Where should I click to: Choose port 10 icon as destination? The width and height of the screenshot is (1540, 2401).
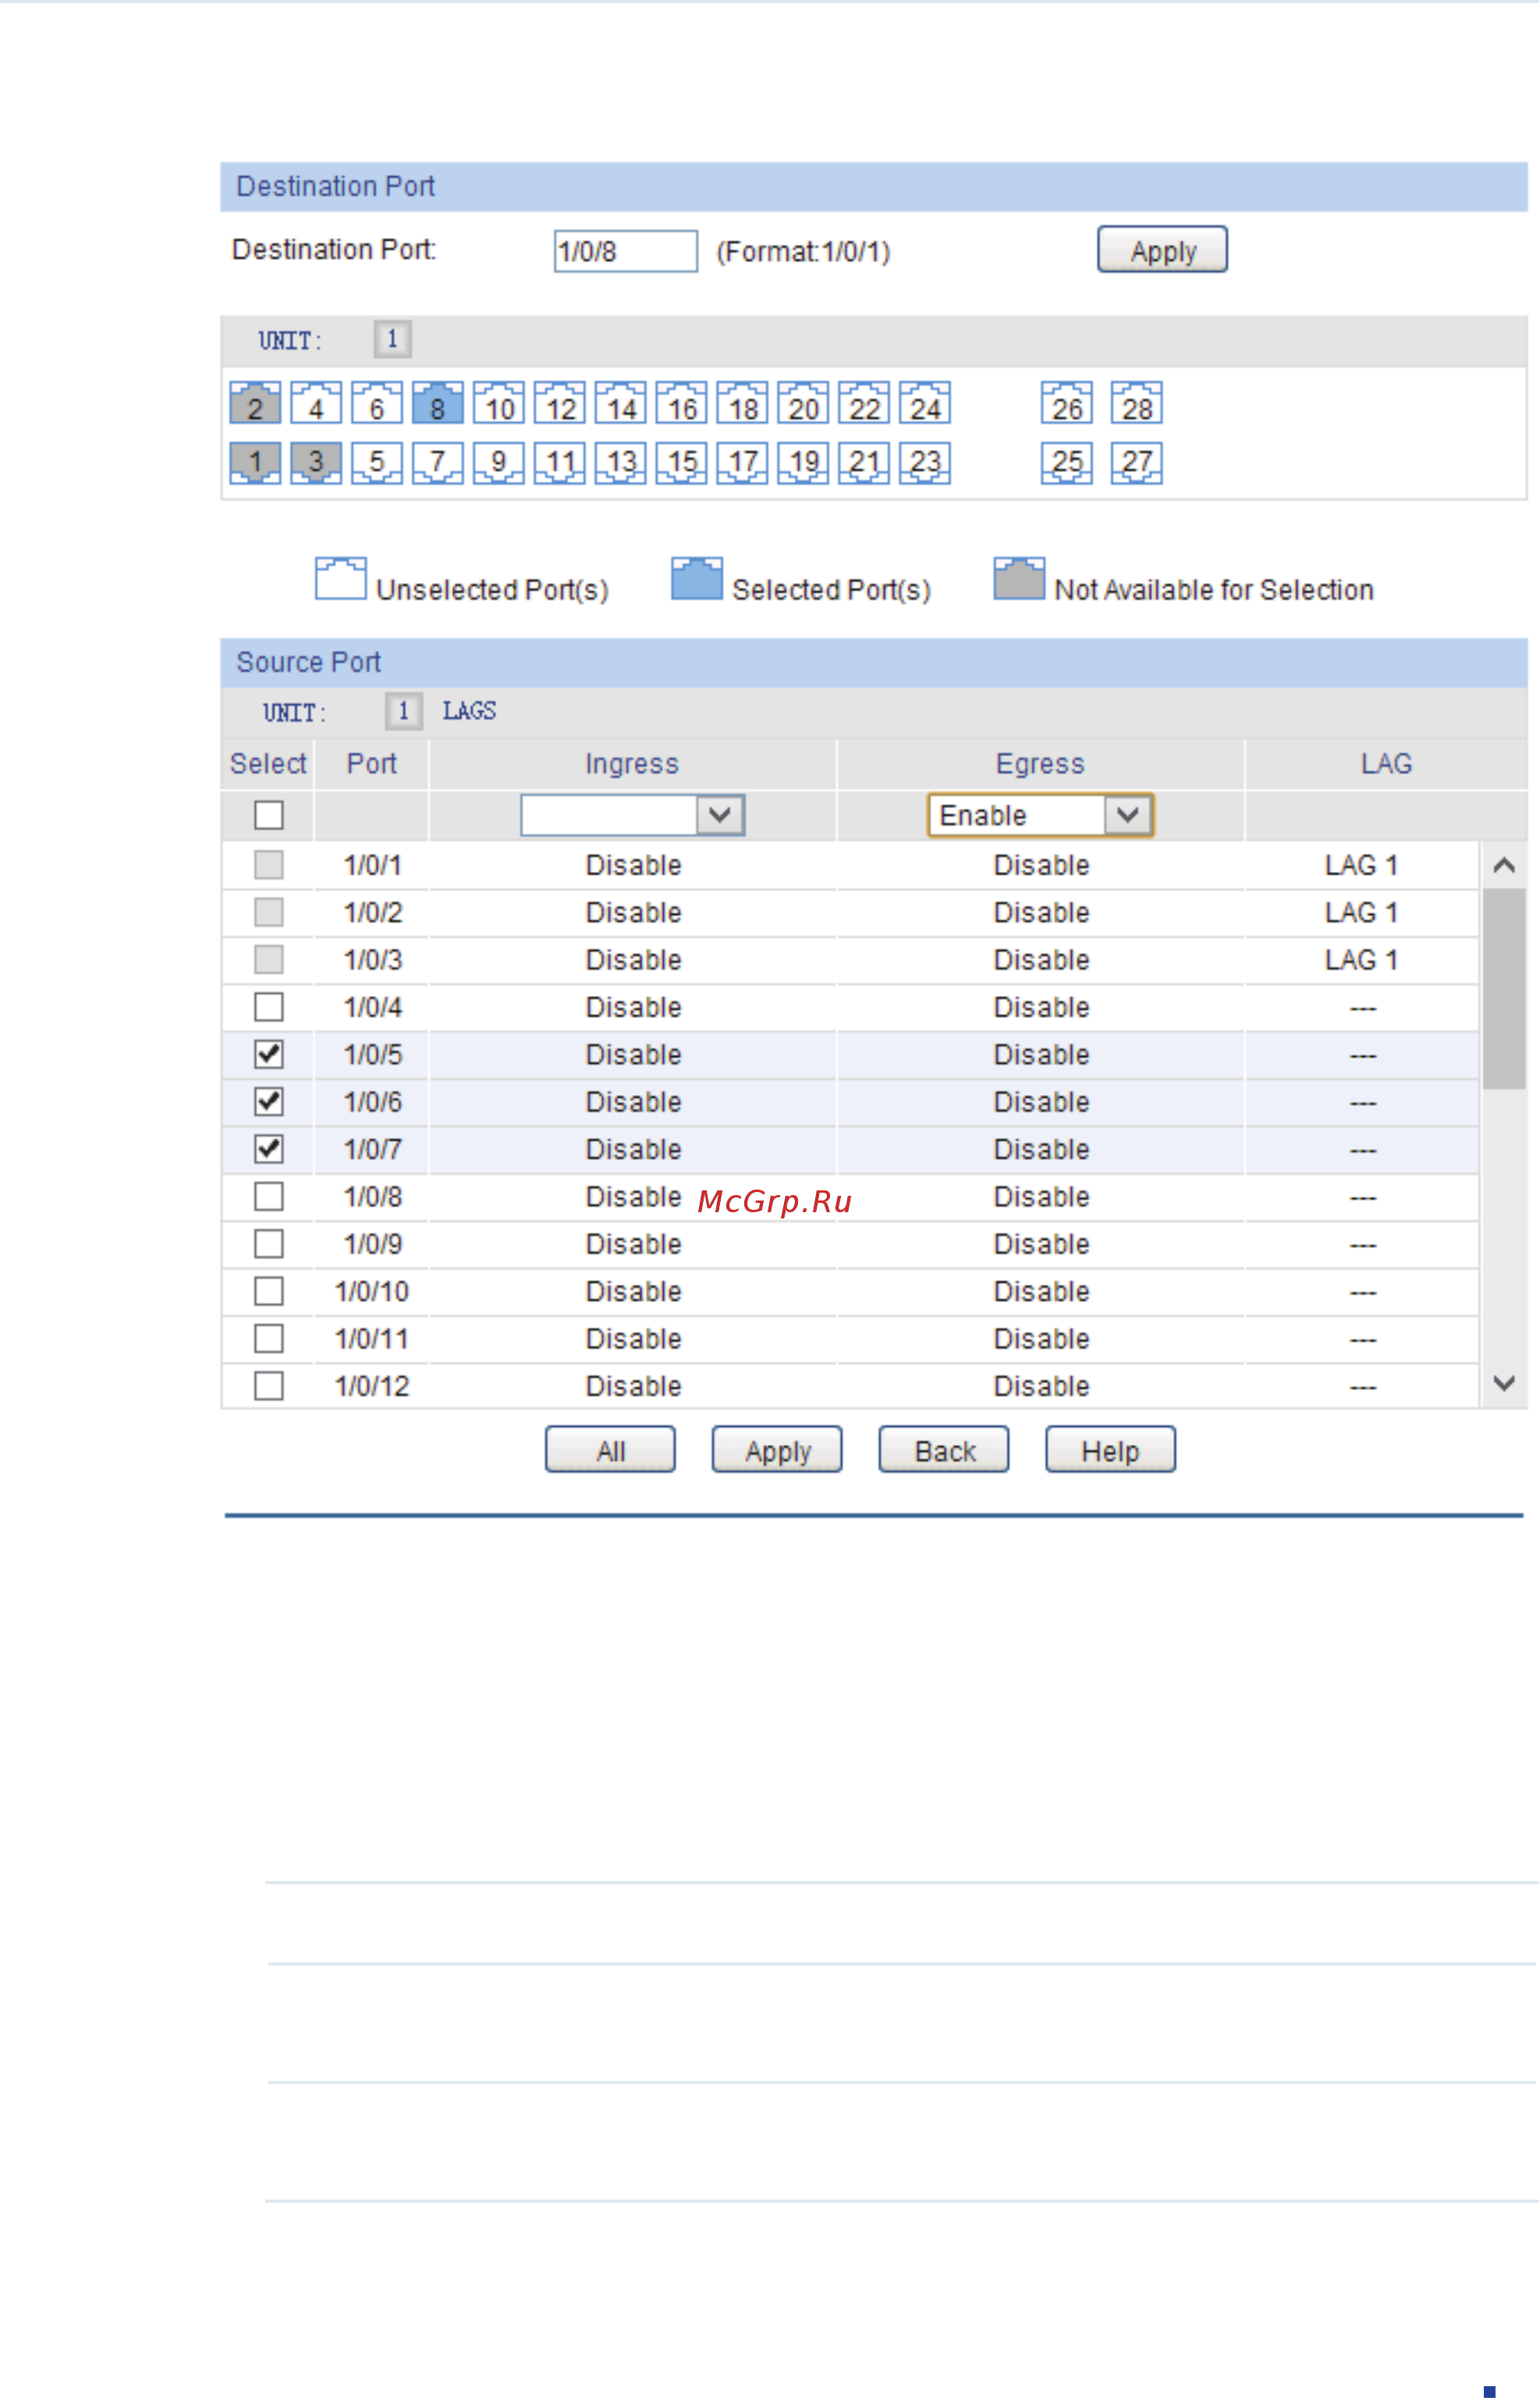pos(499,404)
